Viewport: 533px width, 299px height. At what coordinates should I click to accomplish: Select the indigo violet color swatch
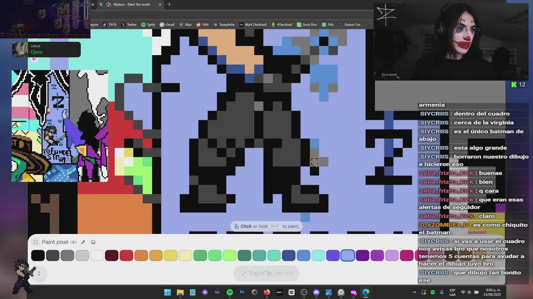tap(333, 255)
